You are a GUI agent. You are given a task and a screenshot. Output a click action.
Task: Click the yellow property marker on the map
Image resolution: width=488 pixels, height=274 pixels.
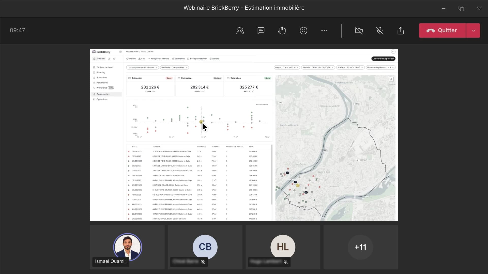[298, 185]
